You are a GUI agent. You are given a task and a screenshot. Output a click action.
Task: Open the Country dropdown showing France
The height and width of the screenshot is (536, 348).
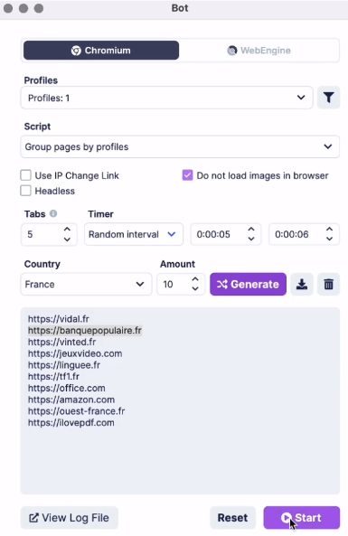point(86,284)
